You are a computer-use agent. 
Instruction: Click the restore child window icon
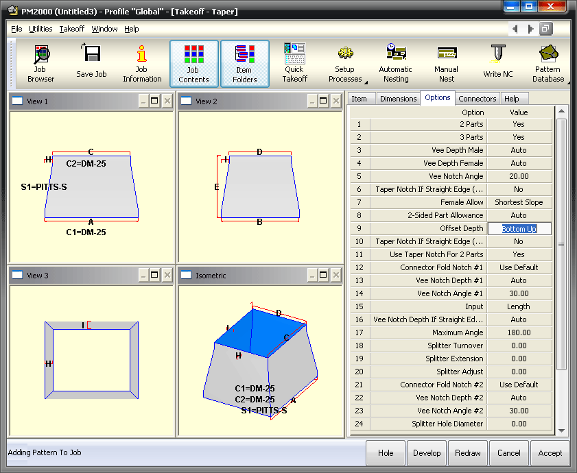(545, 29)
